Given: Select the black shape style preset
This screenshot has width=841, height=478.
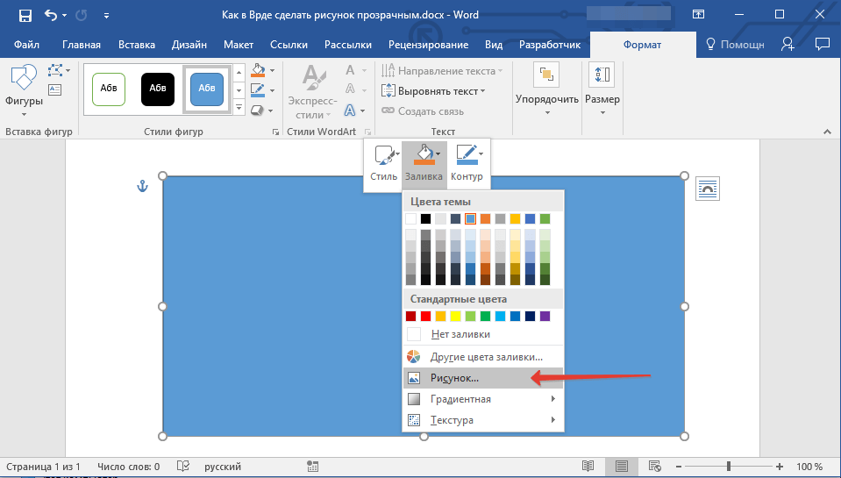Looking at the screenshot, I should (x=158, y=89).
